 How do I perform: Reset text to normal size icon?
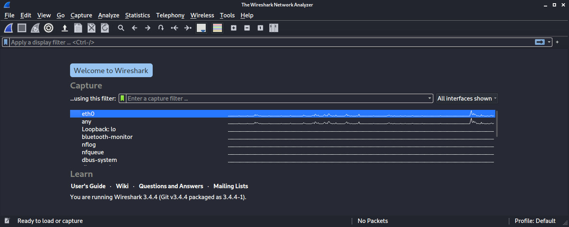260,28
